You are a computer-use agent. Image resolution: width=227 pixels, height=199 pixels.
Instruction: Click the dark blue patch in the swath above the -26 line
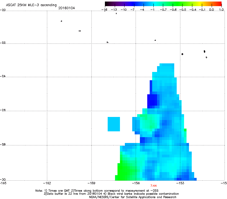[152, 100]
